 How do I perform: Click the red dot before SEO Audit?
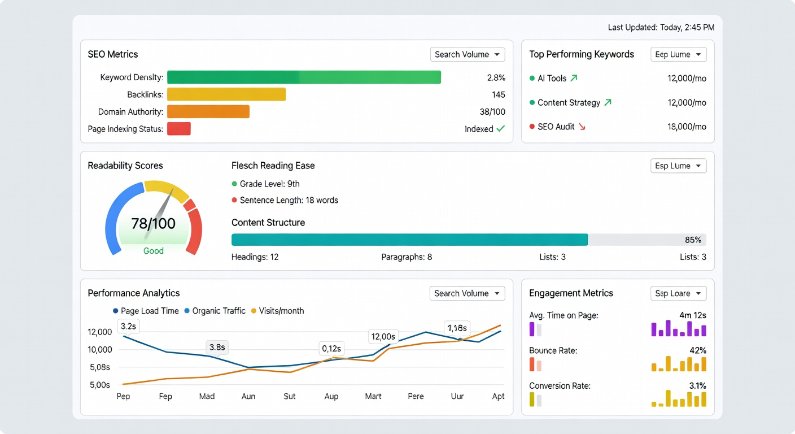[x=532, y=127]
